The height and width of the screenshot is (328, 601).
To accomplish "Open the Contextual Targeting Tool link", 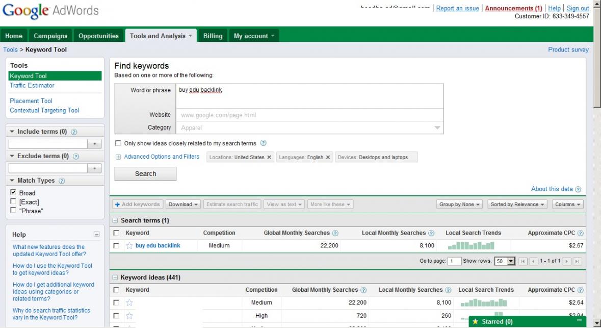I will (44, 111).
